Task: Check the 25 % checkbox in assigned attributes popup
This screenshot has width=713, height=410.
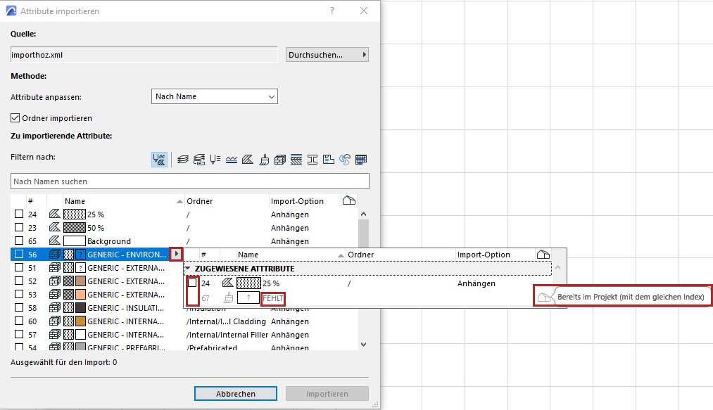Action: 192,283
